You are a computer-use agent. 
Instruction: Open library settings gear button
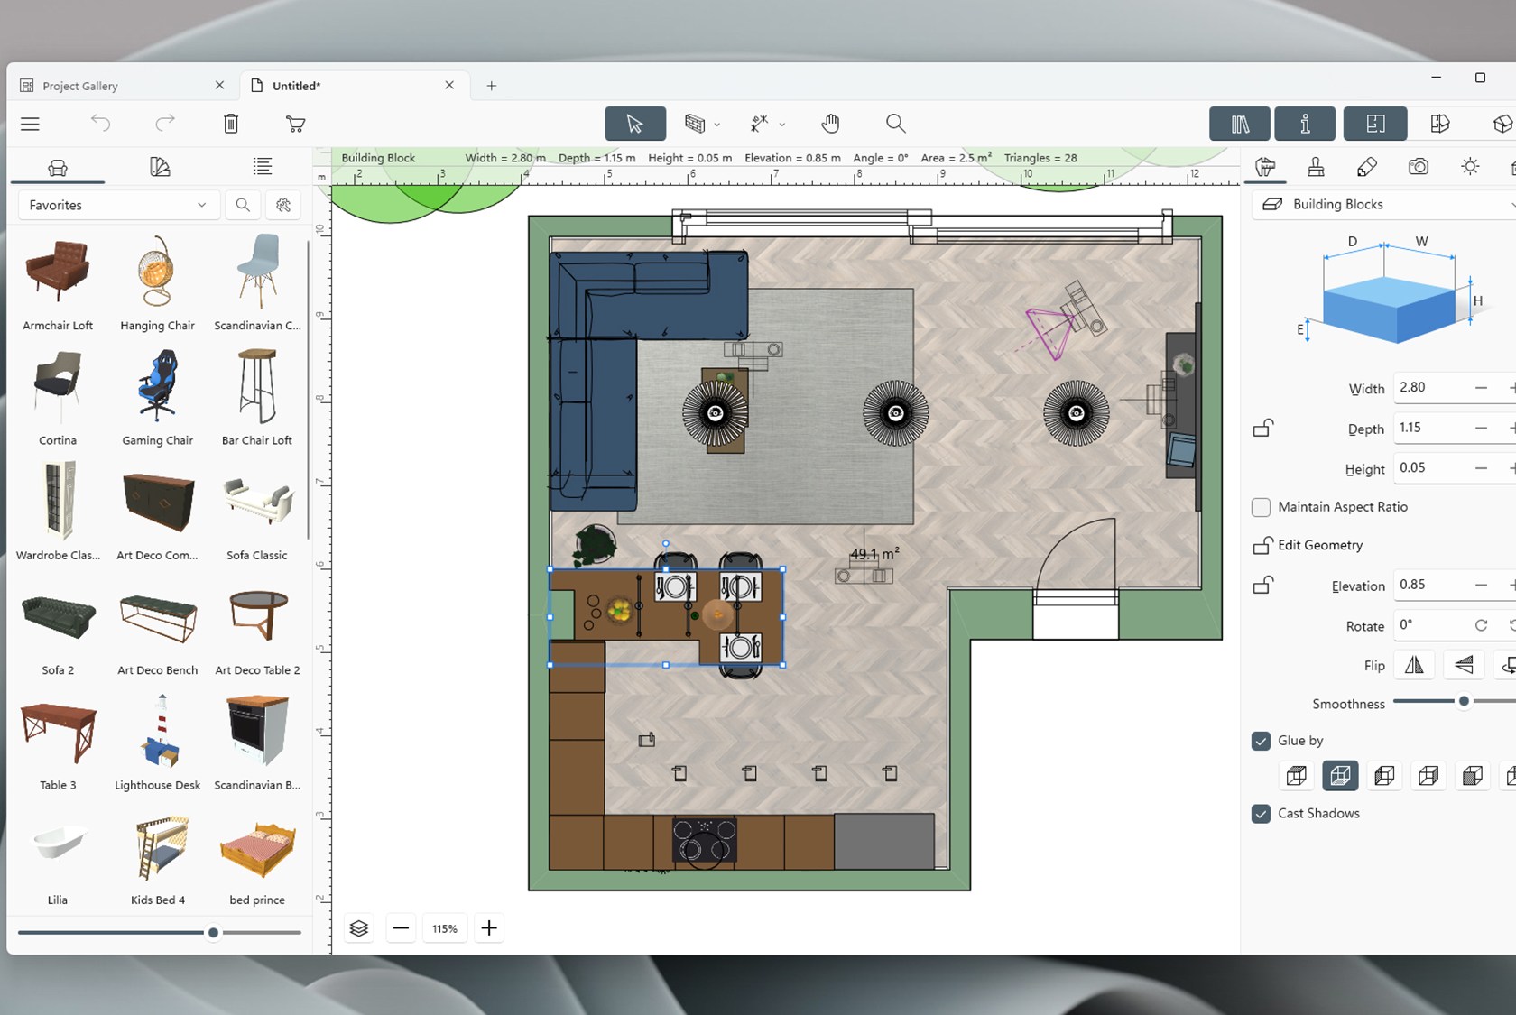[x=283, y=205]
